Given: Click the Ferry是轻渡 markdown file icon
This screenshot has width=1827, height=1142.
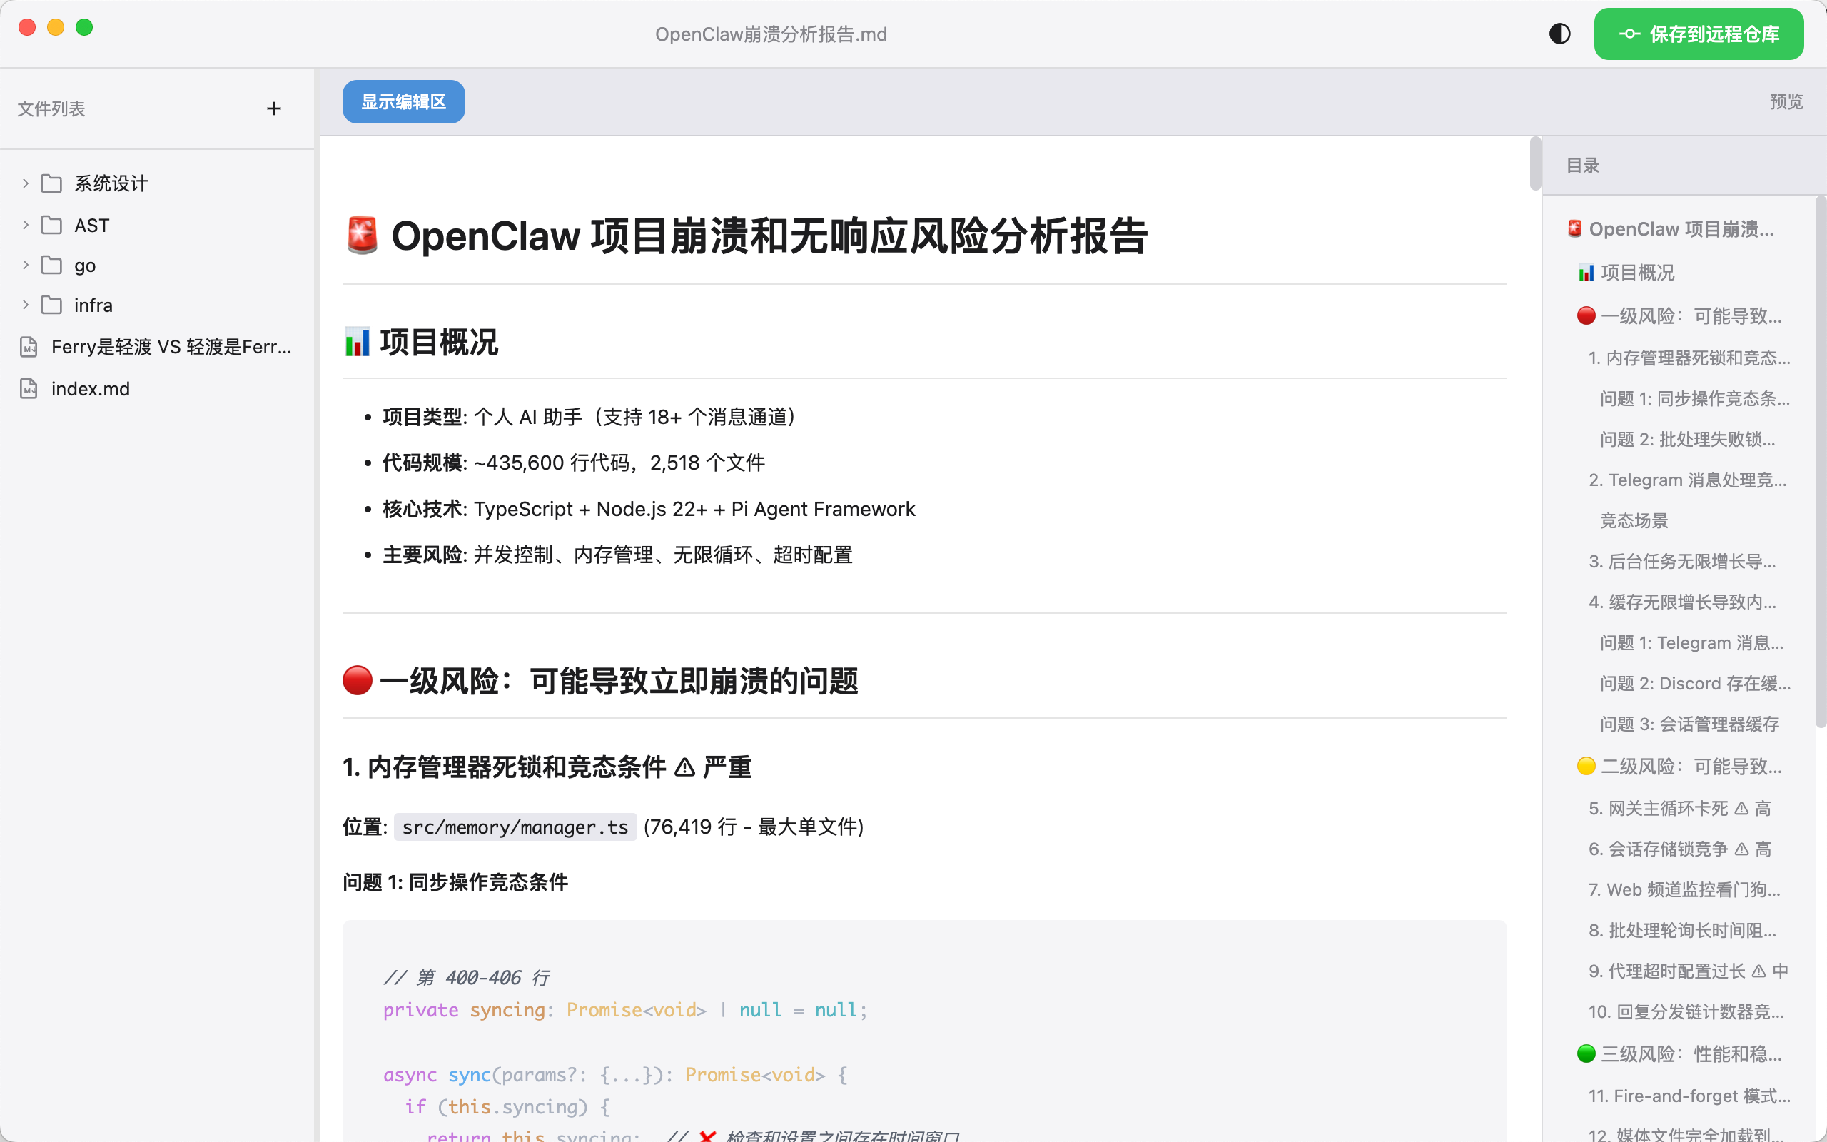Looking at the screenshot, I should tap(29, 347).
